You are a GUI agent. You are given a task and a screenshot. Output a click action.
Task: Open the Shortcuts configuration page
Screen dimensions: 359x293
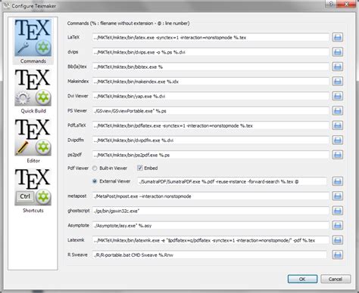point(33,191)
